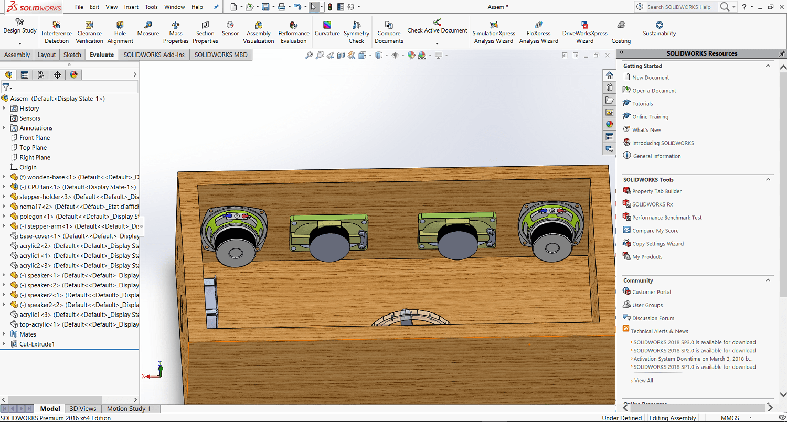This screenshot has width=787, height=422.
Task: Open Section Properties
Action: coord(205,33)
